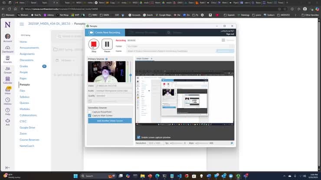The height and width of the screenshot is (180, 321).
Task: Adjust the fps slider
Action: click(176, 143)
